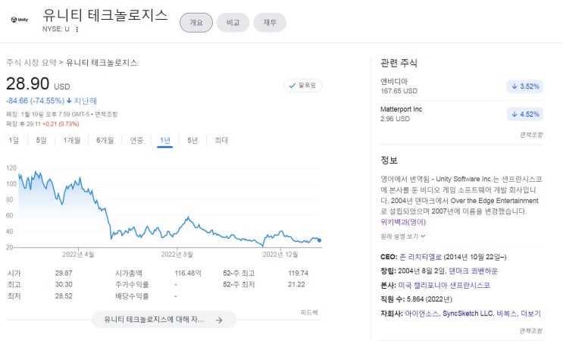This screenshot has height=341, width=563.
Task: Open the Matterport Inc related stock
Action: 461,114
